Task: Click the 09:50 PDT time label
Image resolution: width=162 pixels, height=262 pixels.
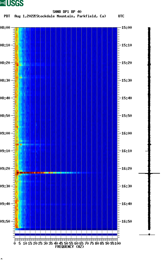Action: [5, 221]
